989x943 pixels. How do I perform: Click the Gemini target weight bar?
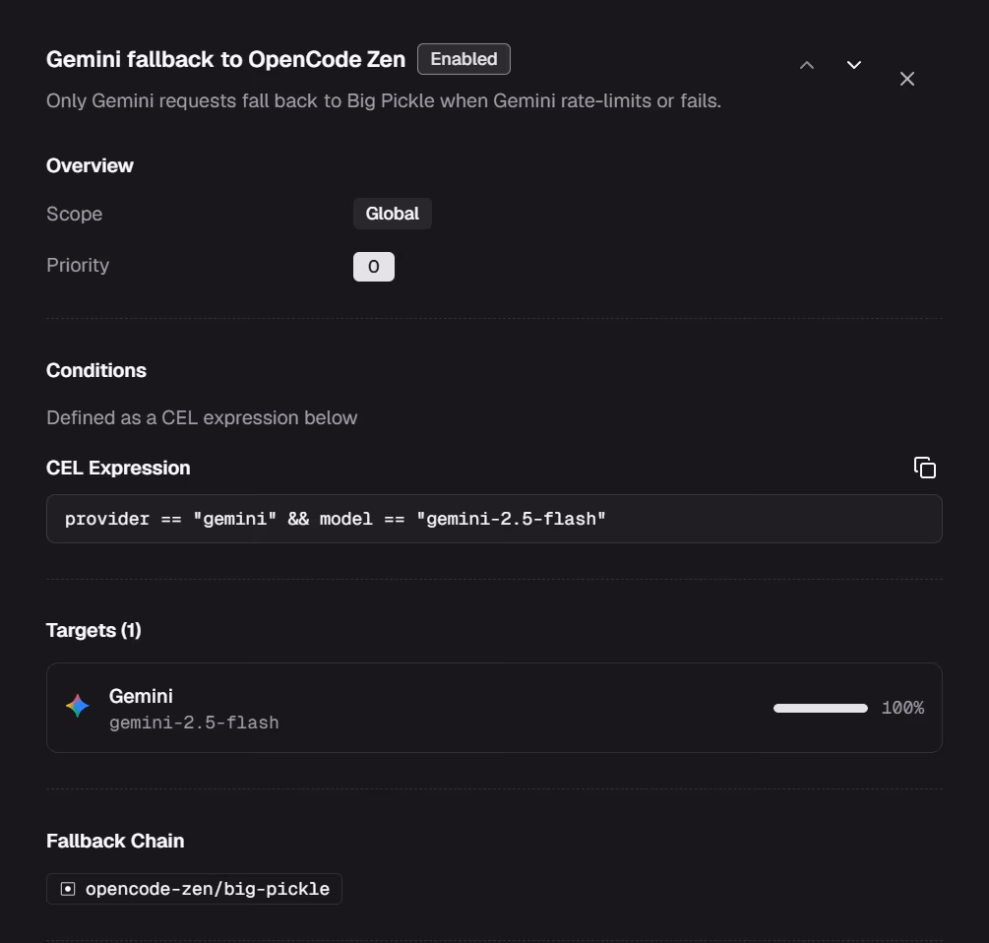820,709
